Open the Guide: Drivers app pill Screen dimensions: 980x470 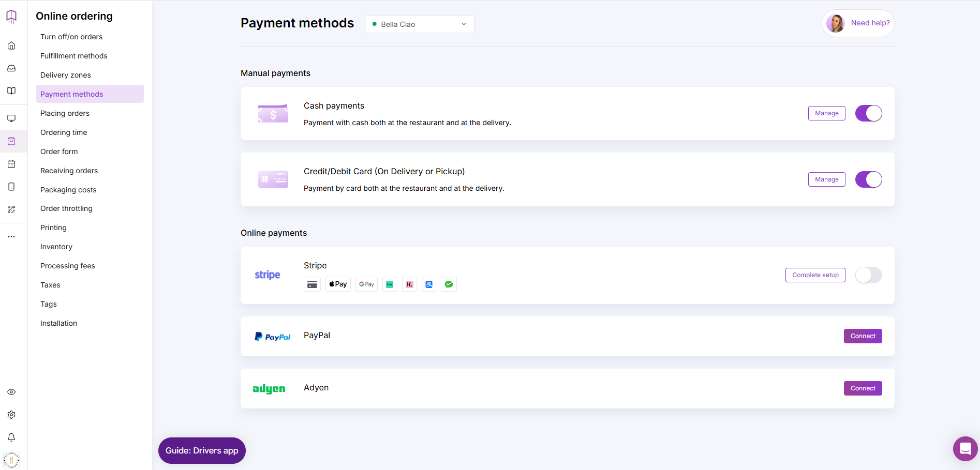pyautogui.click(x=202, y=451)
